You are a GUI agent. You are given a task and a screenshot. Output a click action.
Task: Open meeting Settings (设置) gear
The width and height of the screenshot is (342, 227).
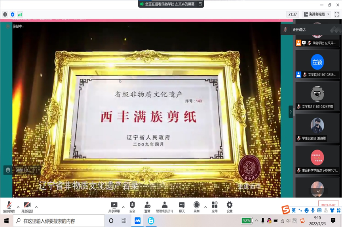[230, 205]
